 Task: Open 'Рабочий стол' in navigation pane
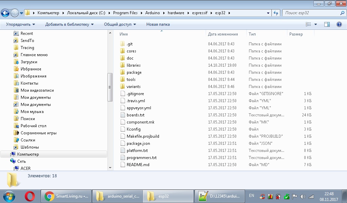pos(34,126)
